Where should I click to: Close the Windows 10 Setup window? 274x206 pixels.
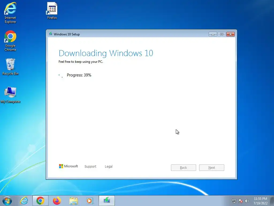pyautogui.click(x=230, y=34)
